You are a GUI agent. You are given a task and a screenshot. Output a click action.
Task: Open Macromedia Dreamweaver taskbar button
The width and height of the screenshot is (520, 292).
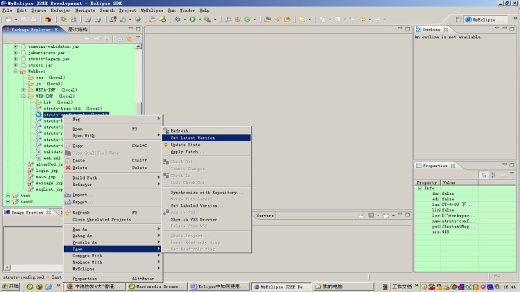[157, 286]
